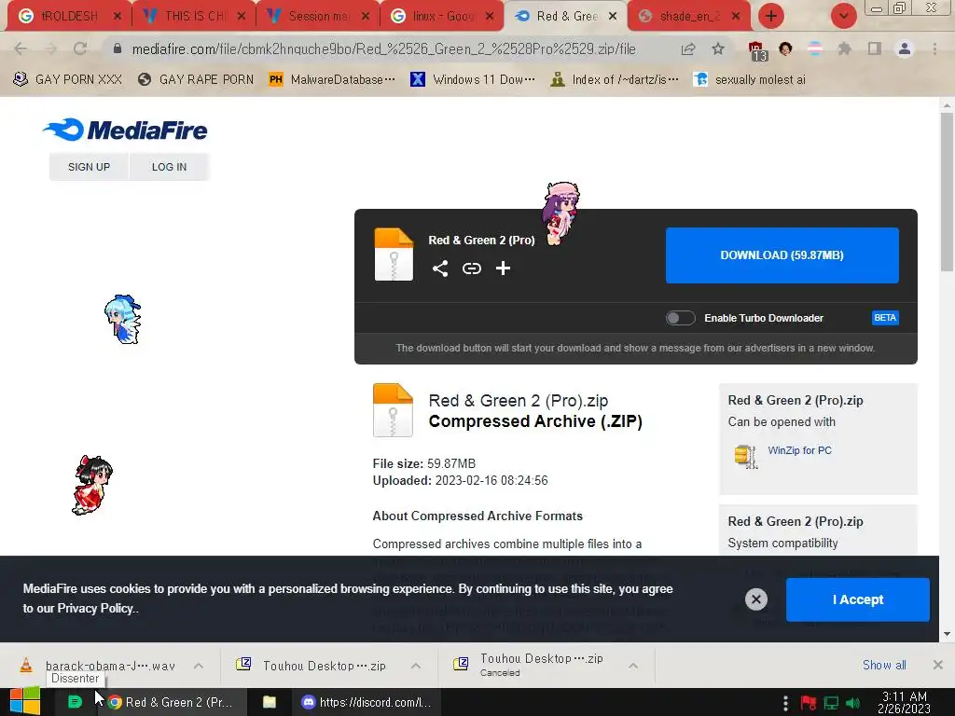Expand options for canceled Touhou Desktop zip
The height and width of the screenshot is (716, 955).
click(x=633, y=666)
